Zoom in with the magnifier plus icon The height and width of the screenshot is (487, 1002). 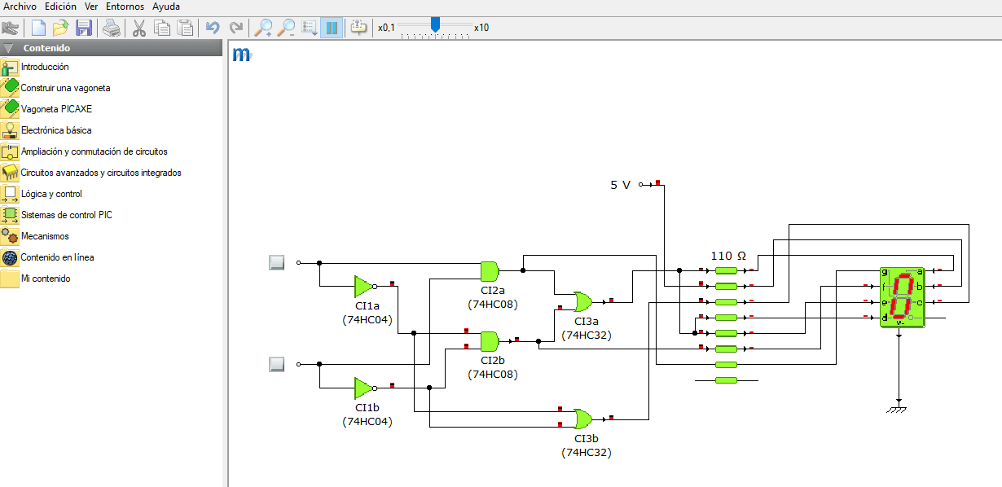pyautogui.click(x=264, y=28)
